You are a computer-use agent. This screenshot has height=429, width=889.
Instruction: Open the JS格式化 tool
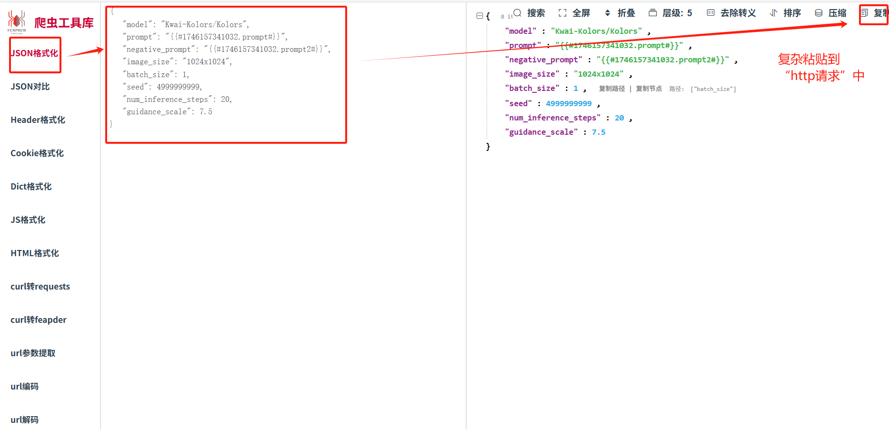pos(28,220)
